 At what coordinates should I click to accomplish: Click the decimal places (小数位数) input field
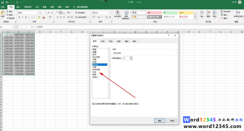point(126,58)
